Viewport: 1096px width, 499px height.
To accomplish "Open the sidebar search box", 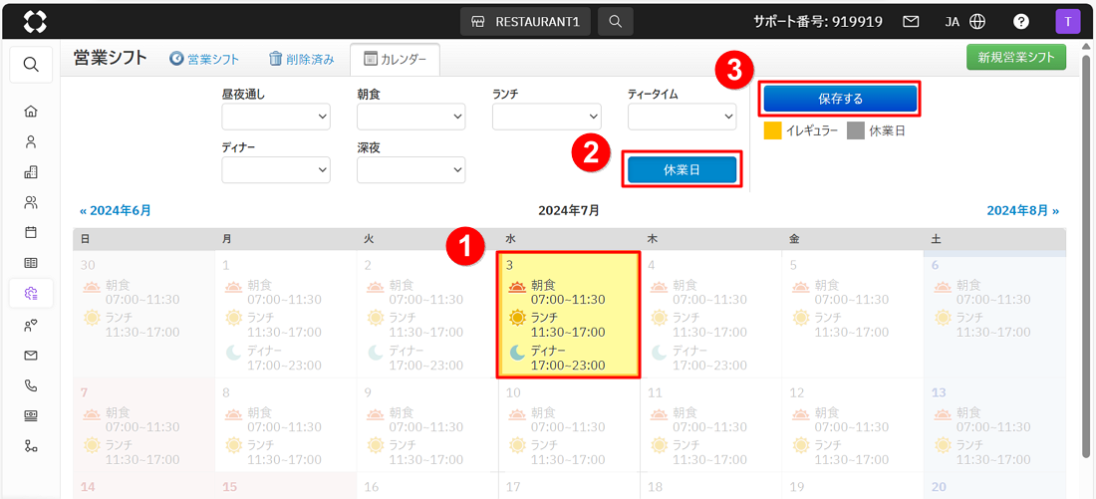I will pos(31,65).
